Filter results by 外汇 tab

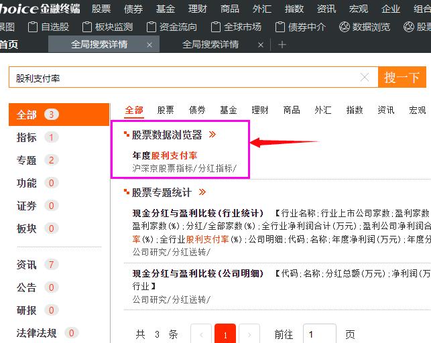[323, 110]
